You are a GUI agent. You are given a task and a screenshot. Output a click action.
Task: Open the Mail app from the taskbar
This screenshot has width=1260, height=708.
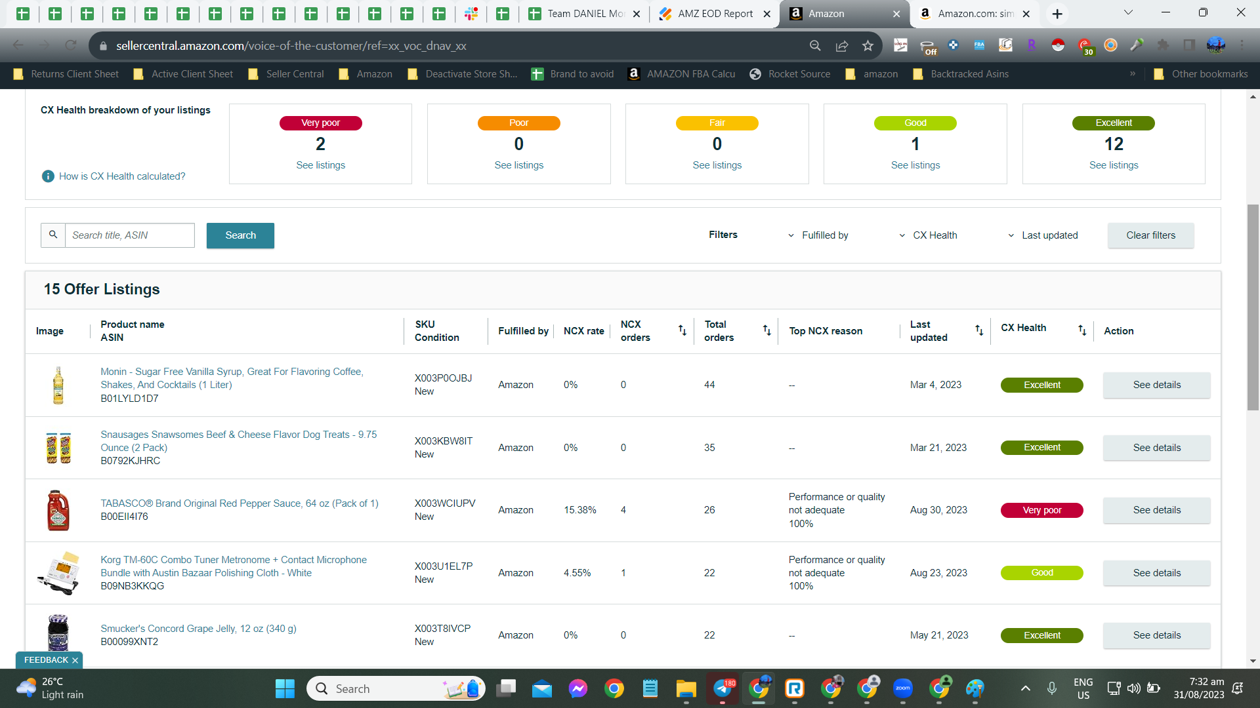(x=542, y=688)
